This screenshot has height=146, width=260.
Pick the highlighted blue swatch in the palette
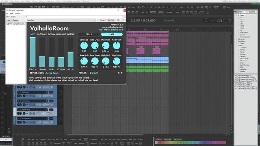(199, 142)
